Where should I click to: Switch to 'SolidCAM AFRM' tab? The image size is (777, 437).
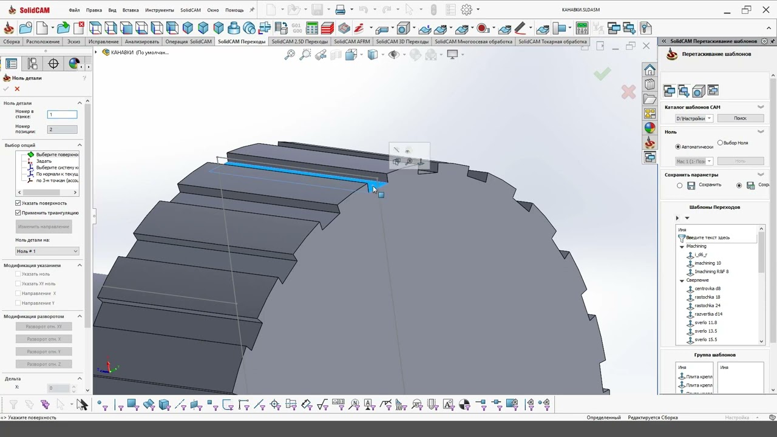351,42
